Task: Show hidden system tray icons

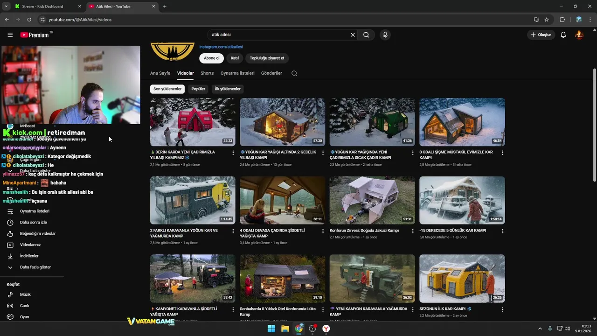Action: (540, 329)
